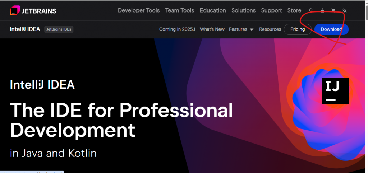This screenshot has height=173, width=368.
Task: Open the Resources link
Action: tap(270, 29)
